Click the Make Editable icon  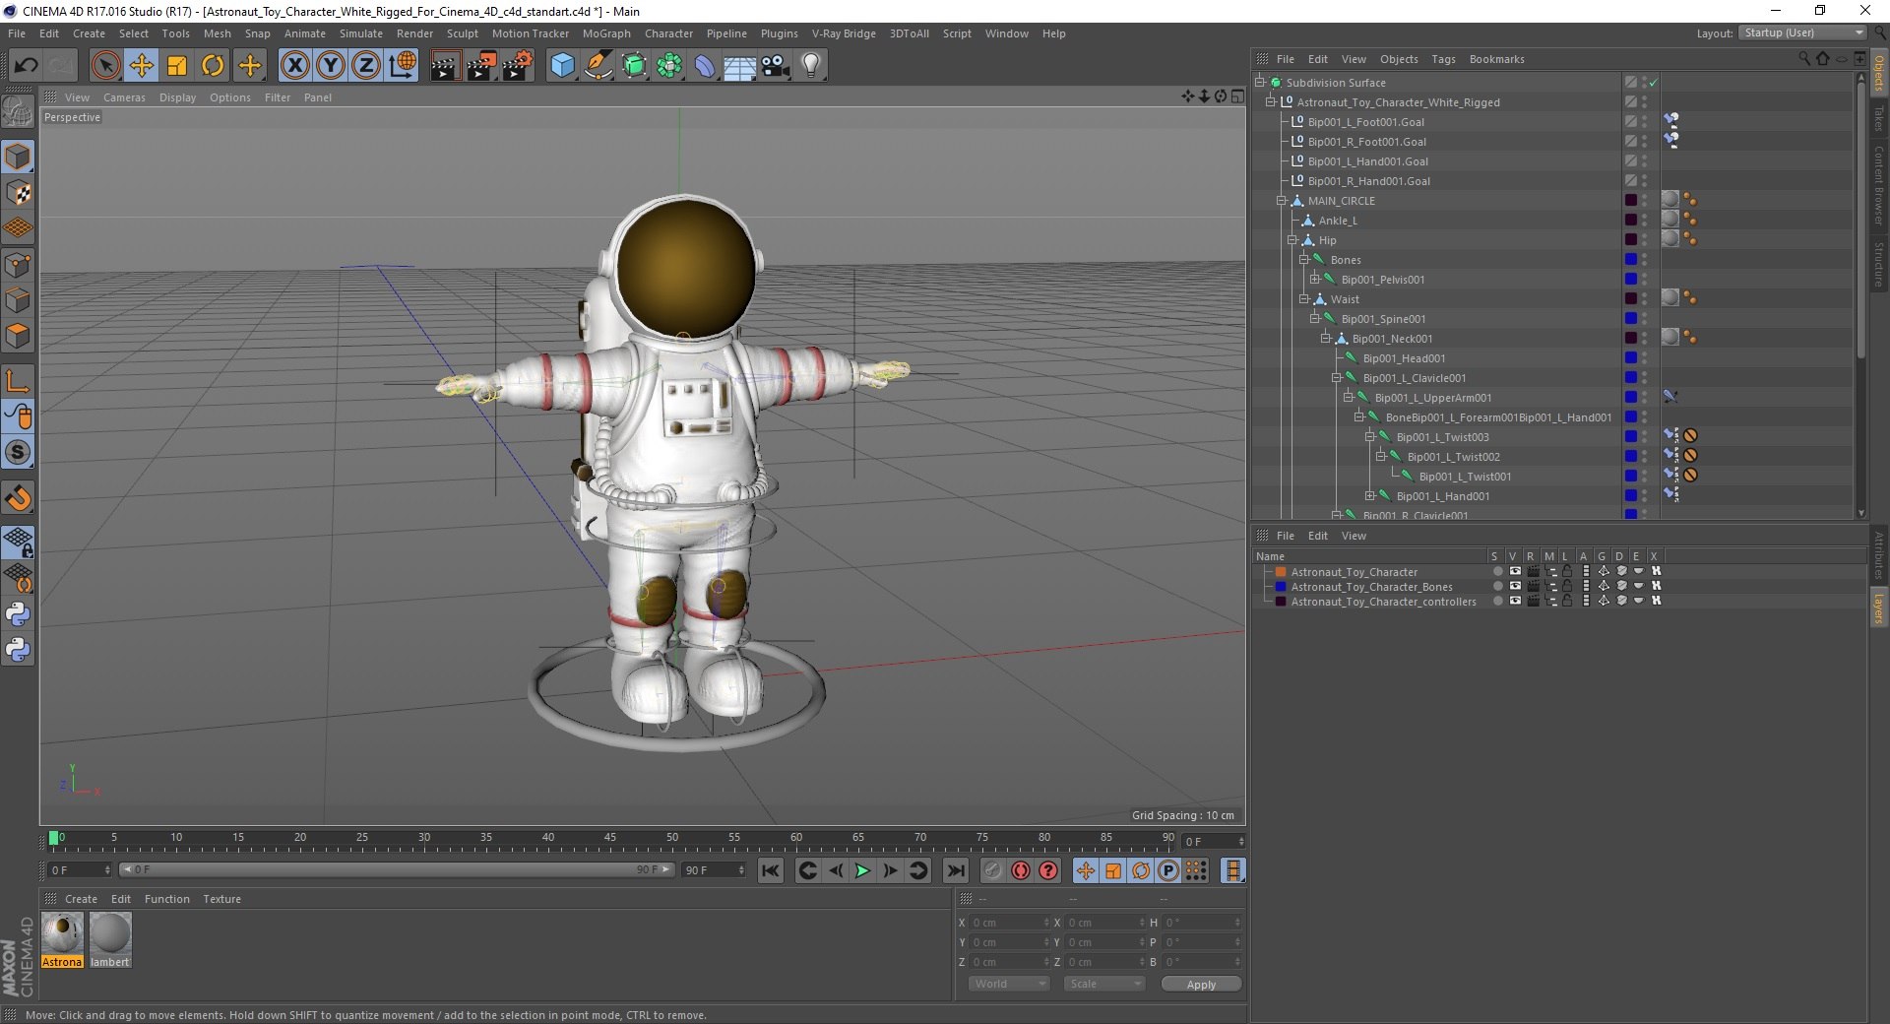pos(18,111)
